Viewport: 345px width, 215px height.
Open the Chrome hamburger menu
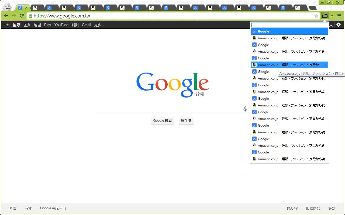click(x=339, y=16)
